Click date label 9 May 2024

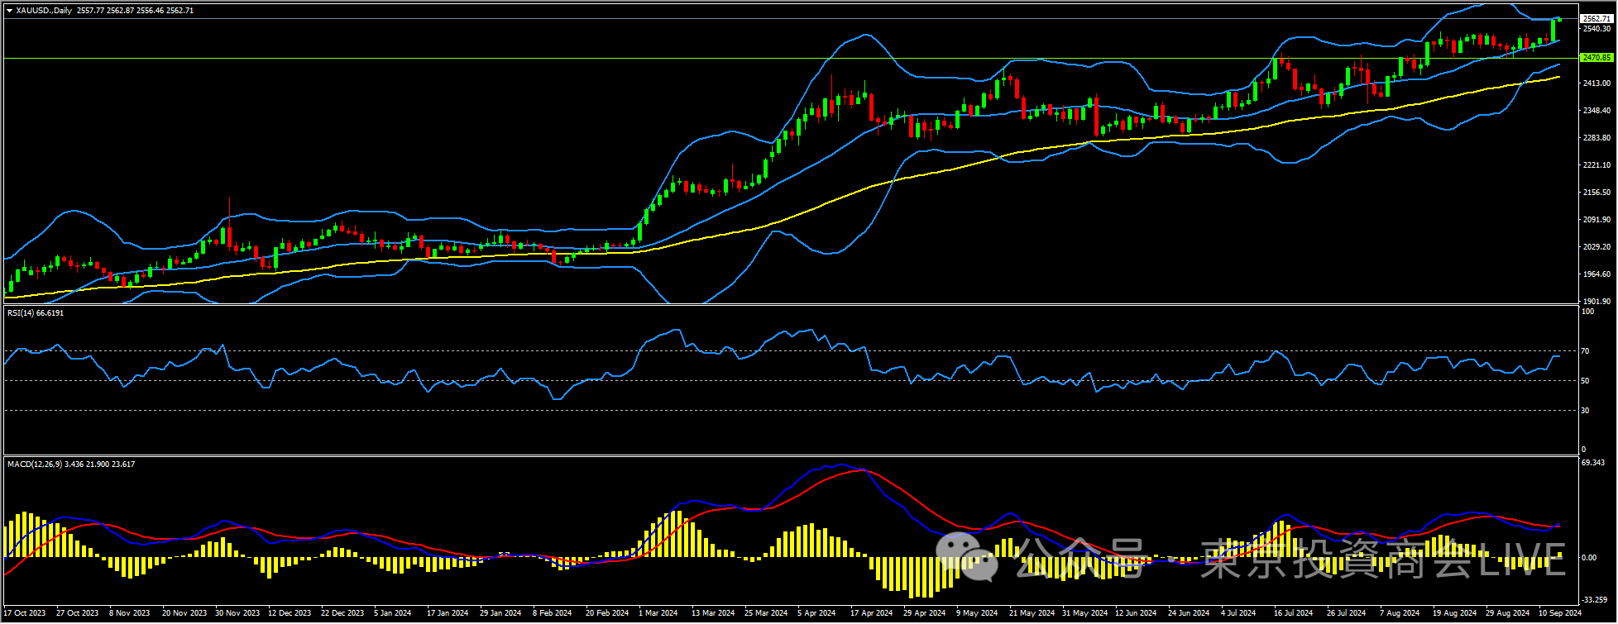[x=977, y=613]
